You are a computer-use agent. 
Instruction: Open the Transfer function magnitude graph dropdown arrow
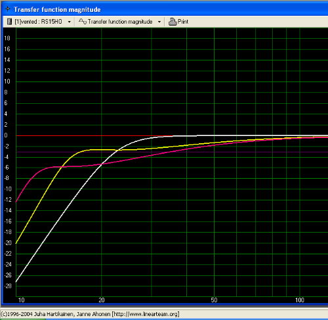[x=159, y=22]
